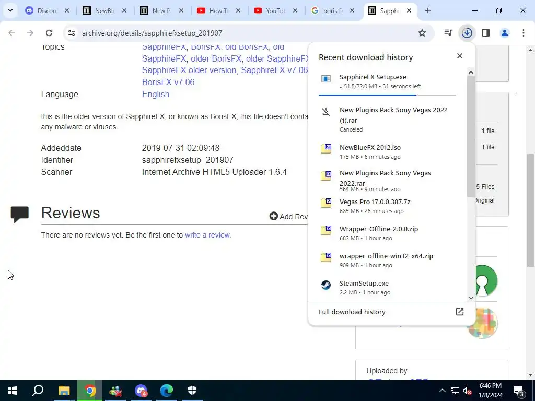This screenshot has height=401, width=535.
Task: Switch to the Discord tab
Action: [46, 11]
